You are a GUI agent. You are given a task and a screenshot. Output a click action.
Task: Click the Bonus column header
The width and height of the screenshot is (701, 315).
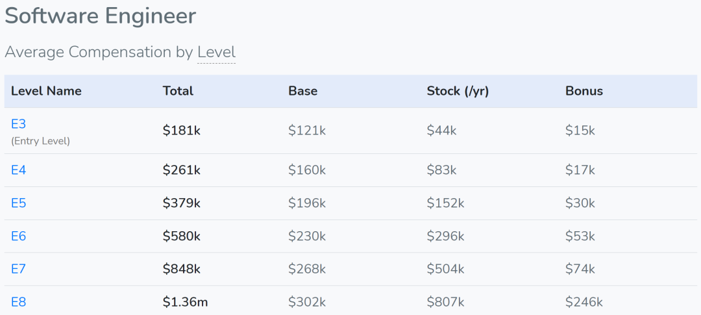(x=584, y=91)
